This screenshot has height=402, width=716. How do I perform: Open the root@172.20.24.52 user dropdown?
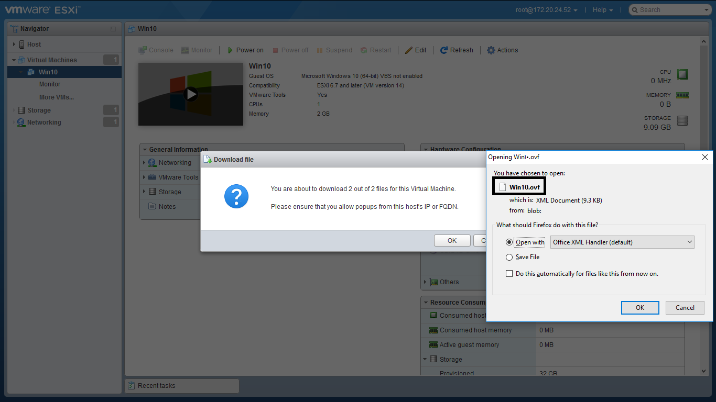point(546,10)
